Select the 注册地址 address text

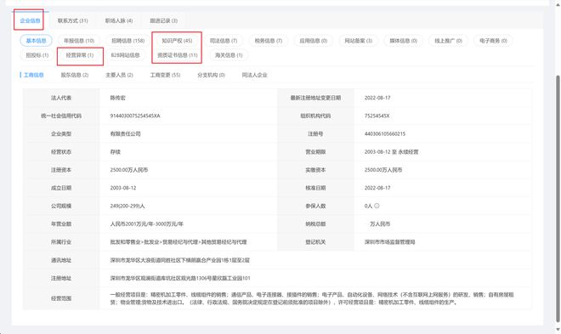pos(180,278)
